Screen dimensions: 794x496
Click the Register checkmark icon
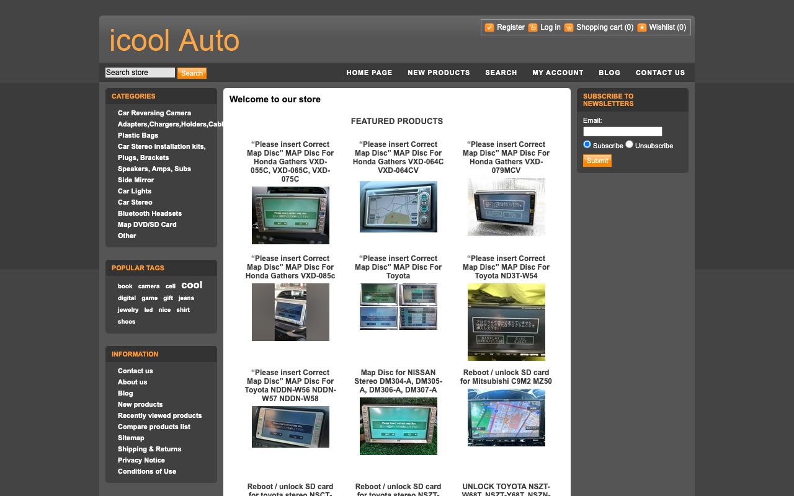(x=489, y=27)
